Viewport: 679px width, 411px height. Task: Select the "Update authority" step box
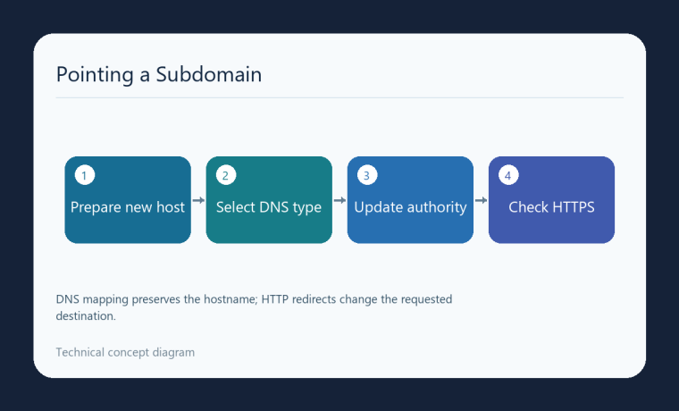(x=410, y=200)
